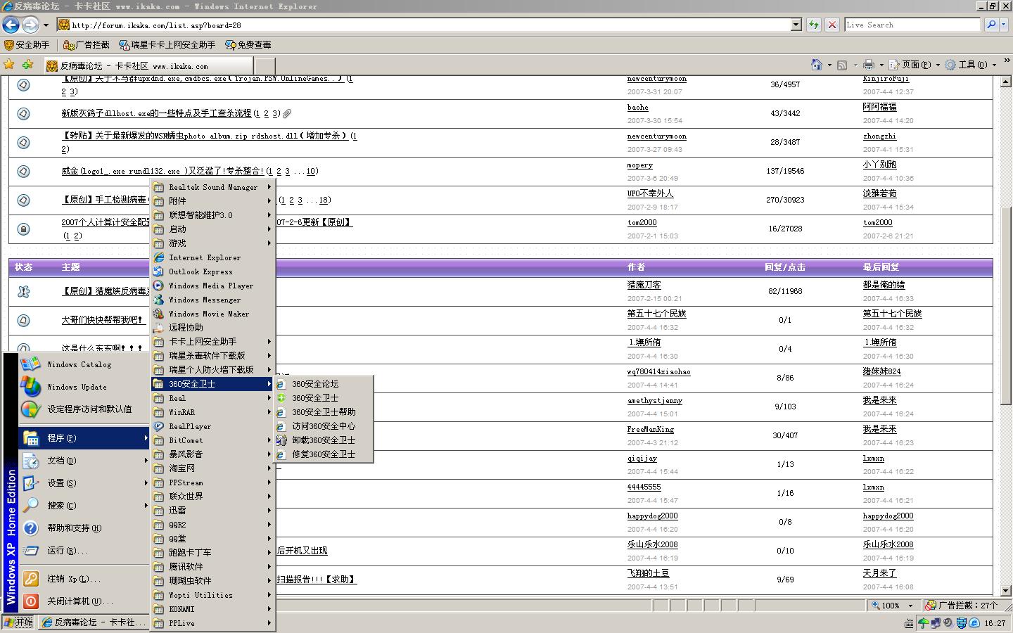Click the 开始 Start button
1013x633 pixels.
18,622
